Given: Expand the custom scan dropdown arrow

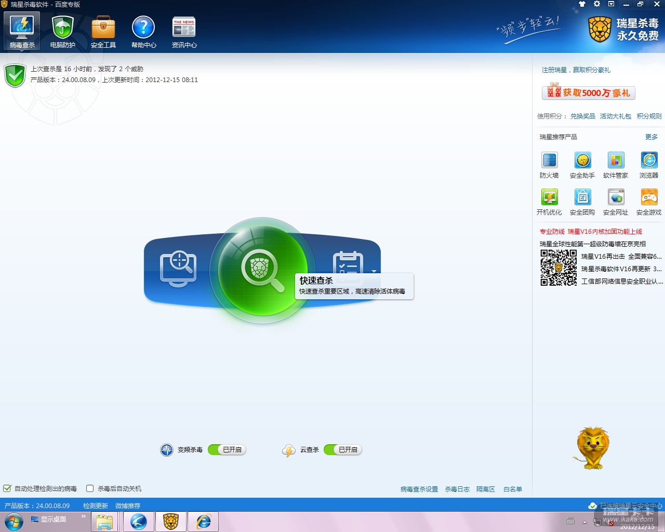Looking at the screenshot, I should [374, 271].
